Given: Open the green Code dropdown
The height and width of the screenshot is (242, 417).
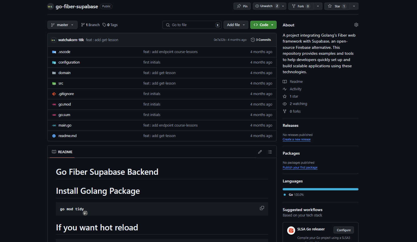Looking at the screenshot, I should (263, 25).
